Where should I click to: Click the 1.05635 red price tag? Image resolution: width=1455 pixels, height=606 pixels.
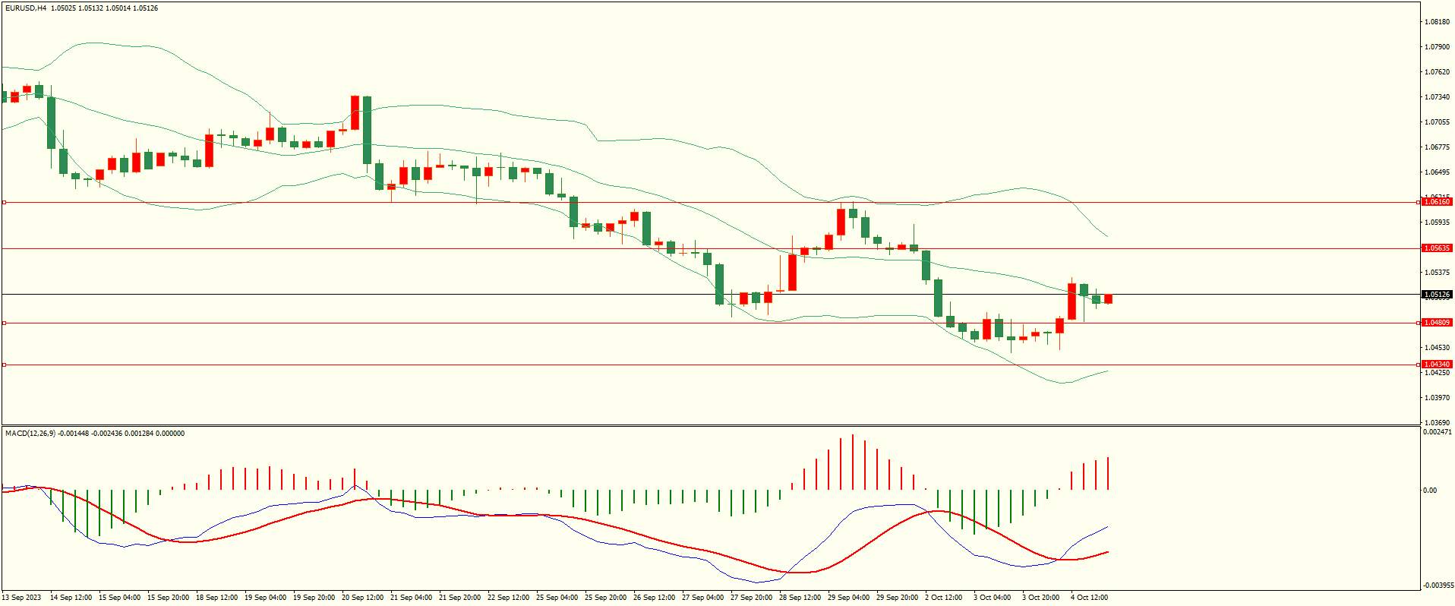[x=1437, y=248]
